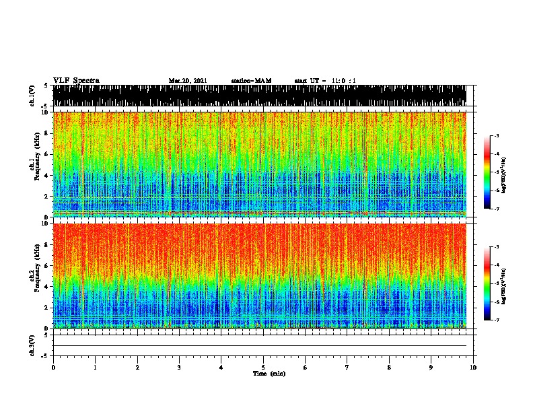
Task: Click the ch.1 color bar "-3" label
Action: [x=496, y=136]
